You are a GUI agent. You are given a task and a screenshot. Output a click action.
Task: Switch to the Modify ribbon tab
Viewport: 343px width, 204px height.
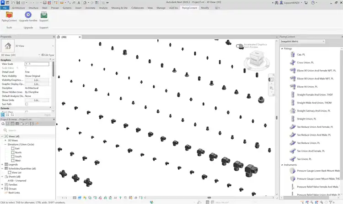click(204, 8)
